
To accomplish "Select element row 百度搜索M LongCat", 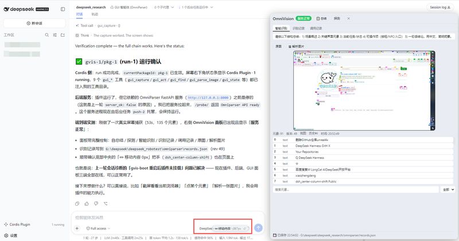I will pos(363,169).
